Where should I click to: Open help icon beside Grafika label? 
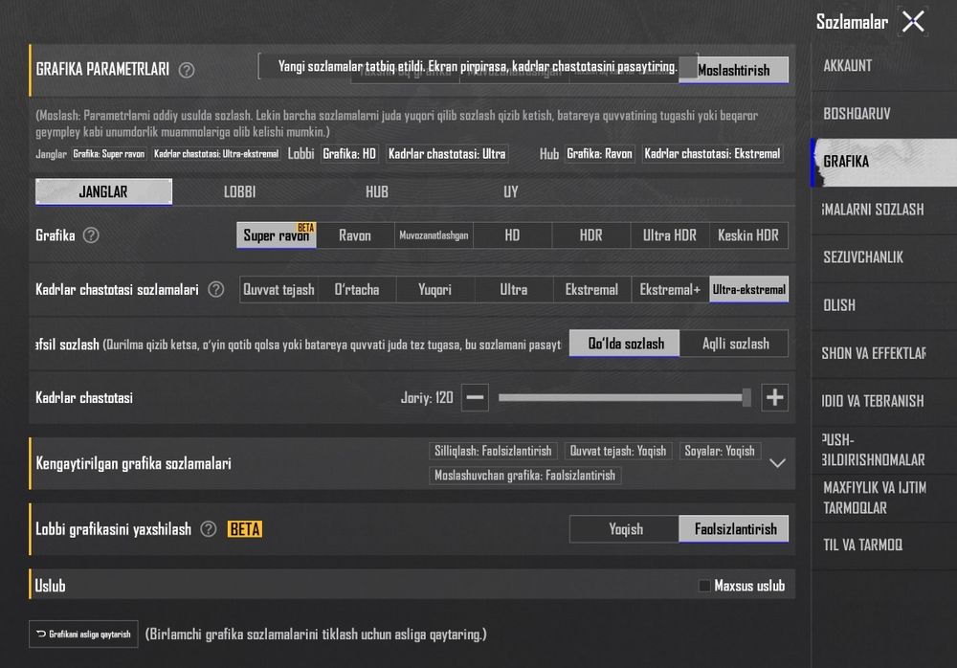pos(91,235)
